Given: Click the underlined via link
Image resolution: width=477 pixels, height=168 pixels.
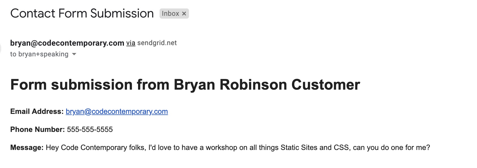Looking at the screenshot, I should tap(131, 43).
